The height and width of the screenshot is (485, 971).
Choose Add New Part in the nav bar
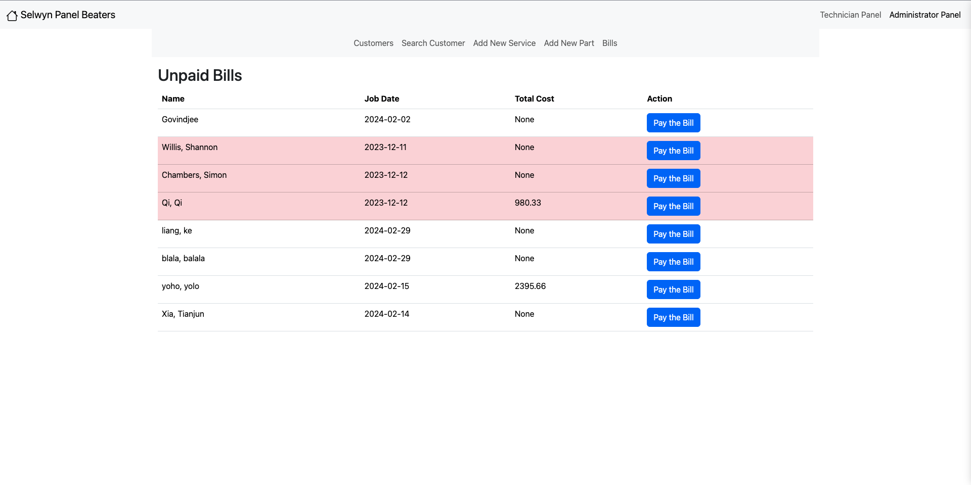coord(569,43)
